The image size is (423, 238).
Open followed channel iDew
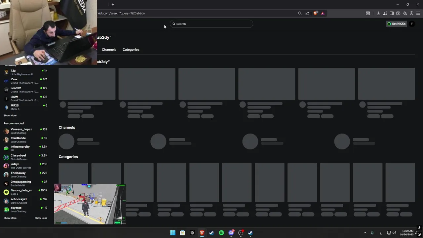(x=25, y=81)
